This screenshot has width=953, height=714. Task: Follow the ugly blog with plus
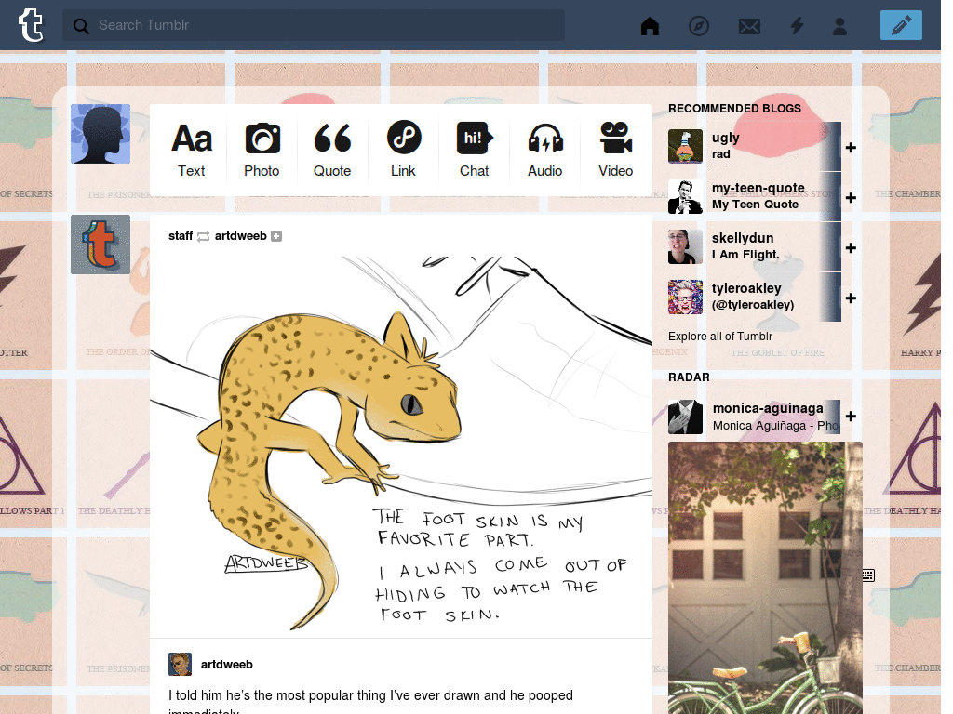coord(851,148)
